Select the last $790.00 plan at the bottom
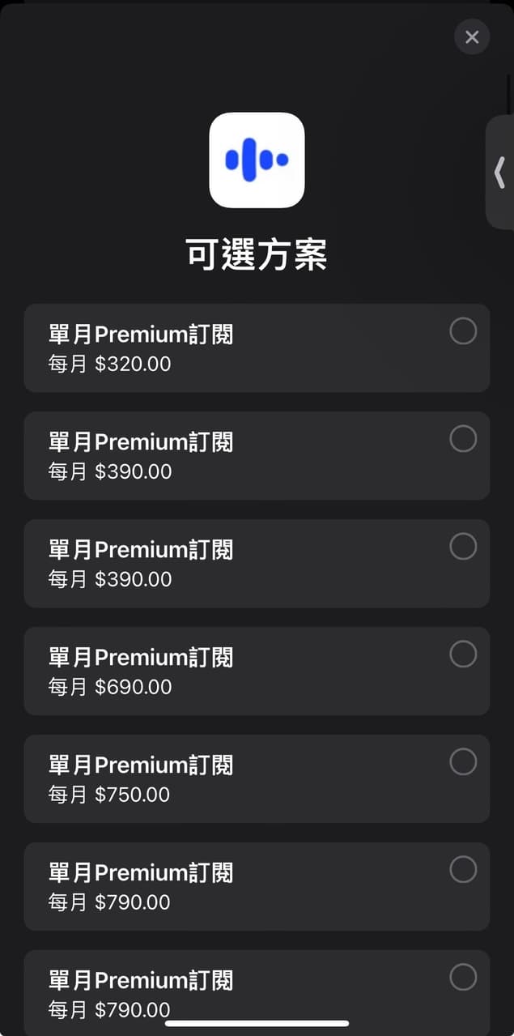 (x=463, y=977)
